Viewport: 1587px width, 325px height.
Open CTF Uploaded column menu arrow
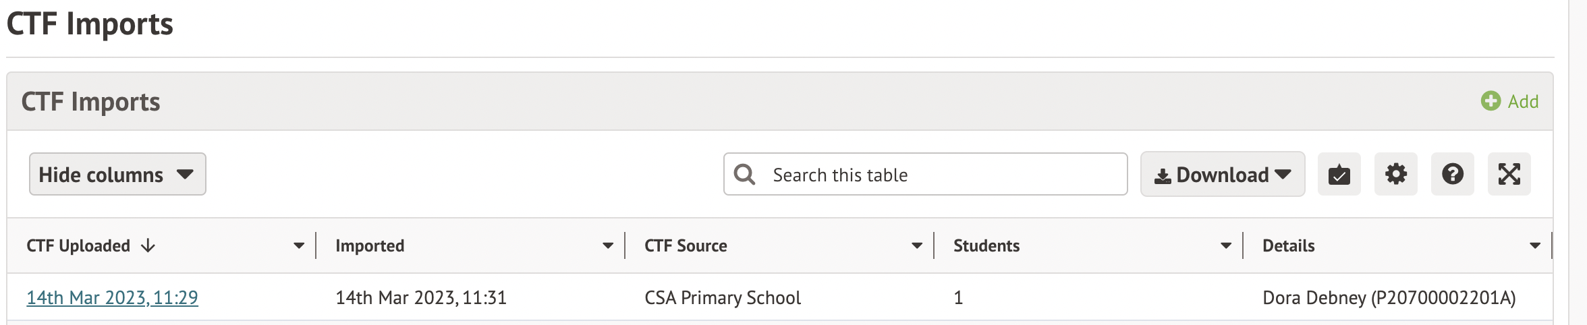tap(299, 246)
